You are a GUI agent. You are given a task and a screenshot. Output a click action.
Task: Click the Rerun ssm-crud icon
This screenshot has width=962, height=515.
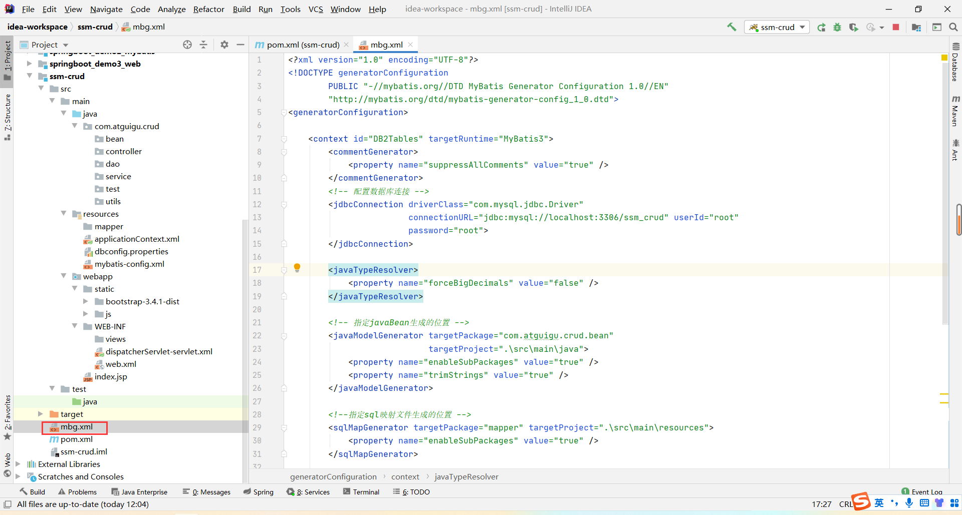click(821, 27)
